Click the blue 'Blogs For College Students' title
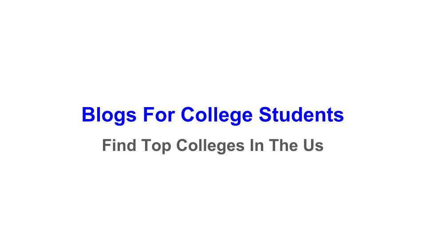426x239 pixels. tap(213, 115)
